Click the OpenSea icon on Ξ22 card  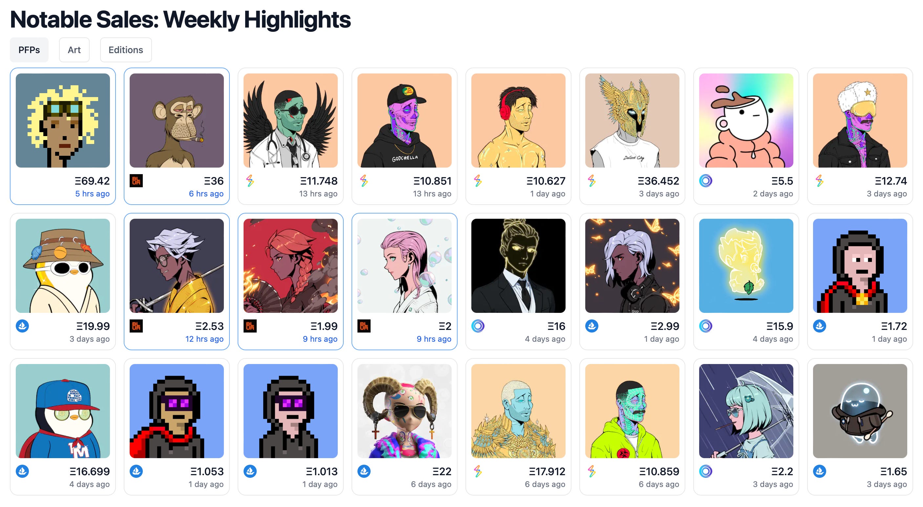coord(364,472)
